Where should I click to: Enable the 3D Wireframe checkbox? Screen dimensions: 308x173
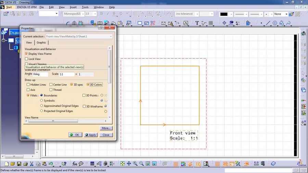click(84, 106)
